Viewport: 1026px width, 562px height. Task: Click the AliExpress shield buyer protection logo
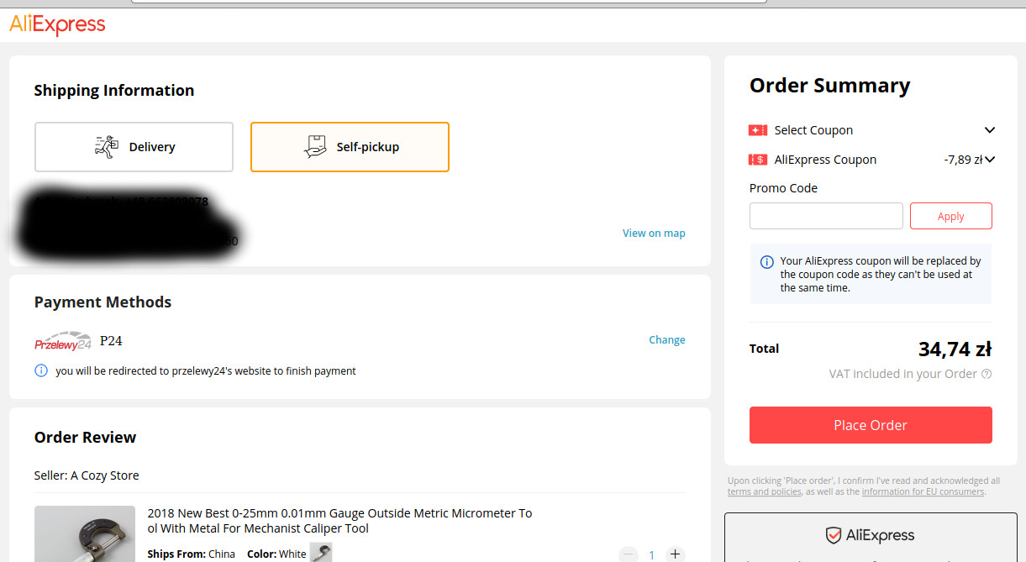pyautogui.click(x=834, y=535)
